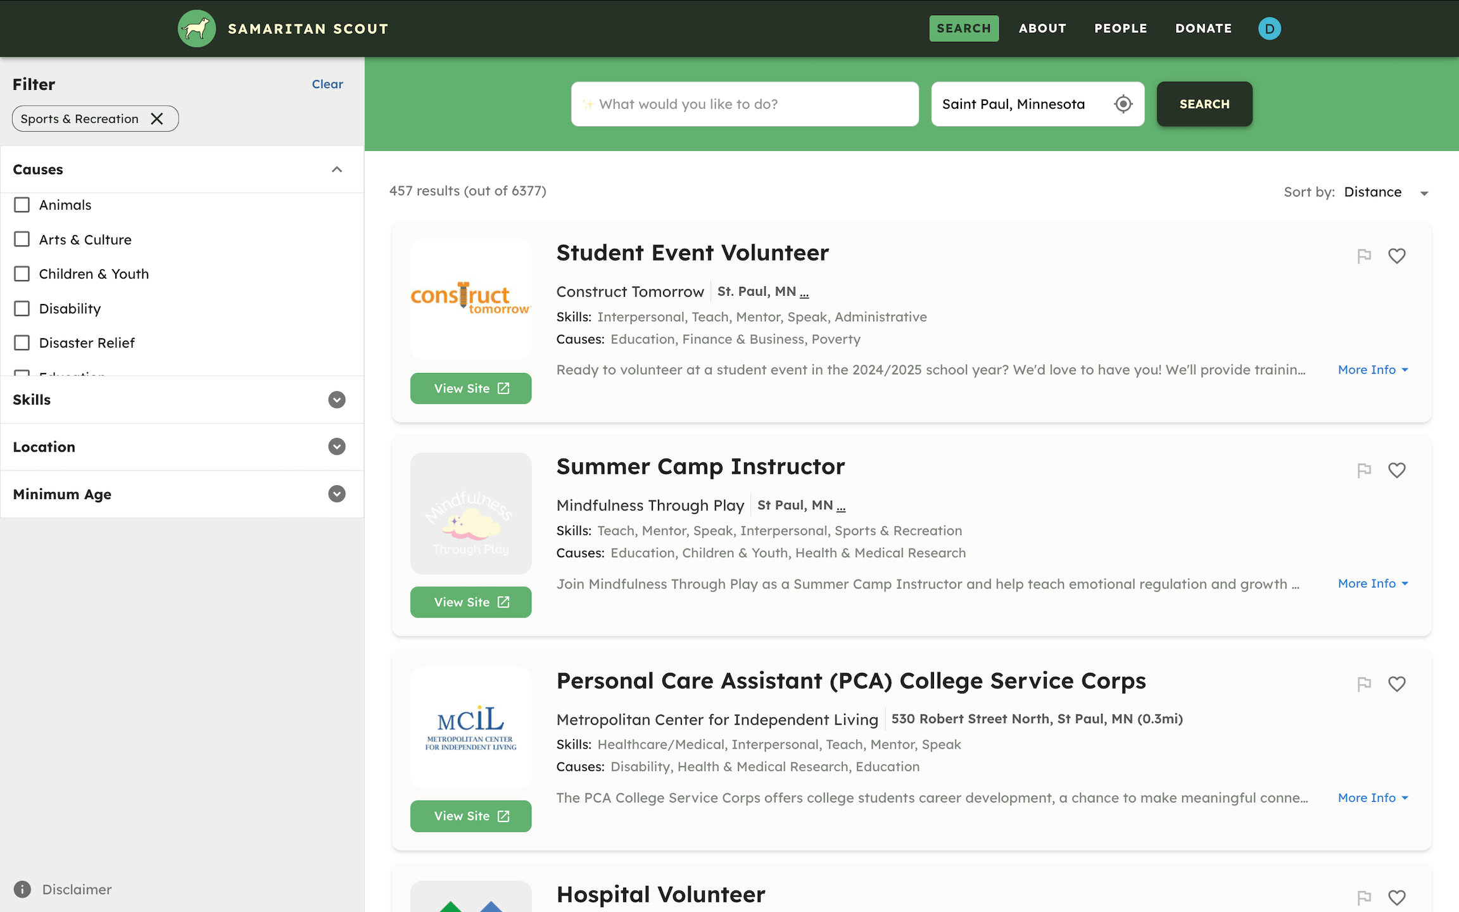Image resolution: width=1459 pixels, height=912 pixels.
Task: Expand More Info for Personal Care Assistant
Action: 1372,797
